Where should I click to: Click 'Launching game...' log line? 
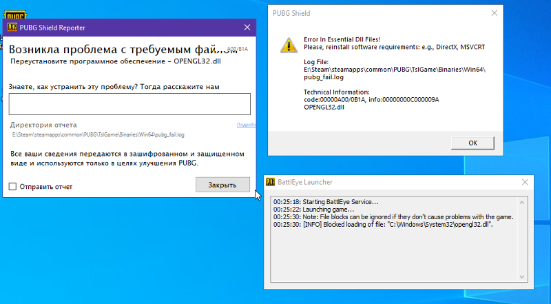tap(314, 210)
